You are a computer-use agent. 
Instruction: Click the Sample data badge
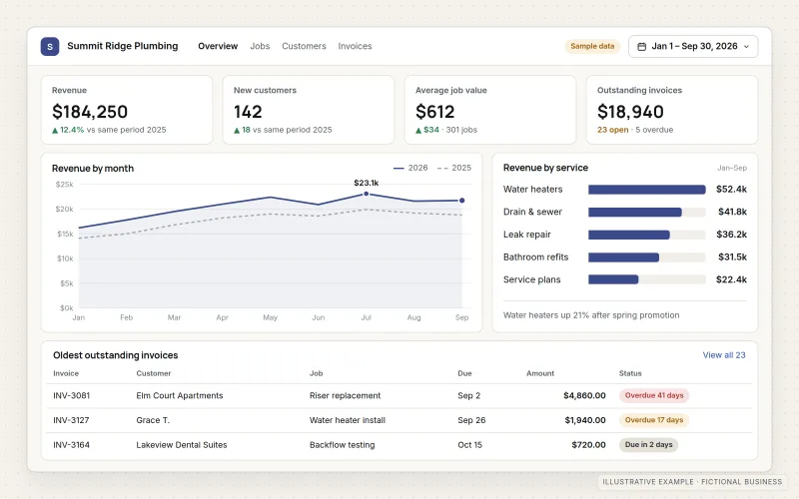point(592,46)
